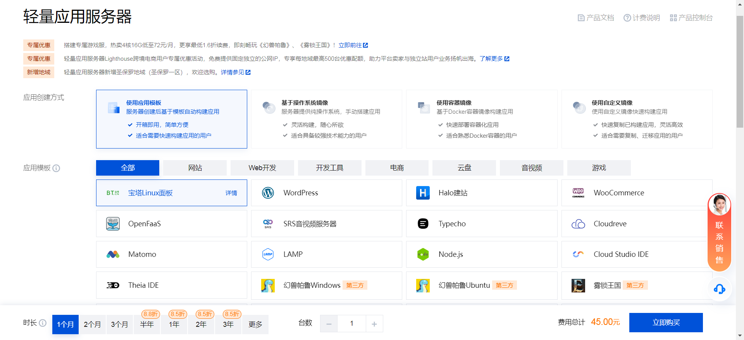The height and width of the screenshot is (340, 744).
Task: Select 基于操作系统镜像 creation method card
Action: 327,119
